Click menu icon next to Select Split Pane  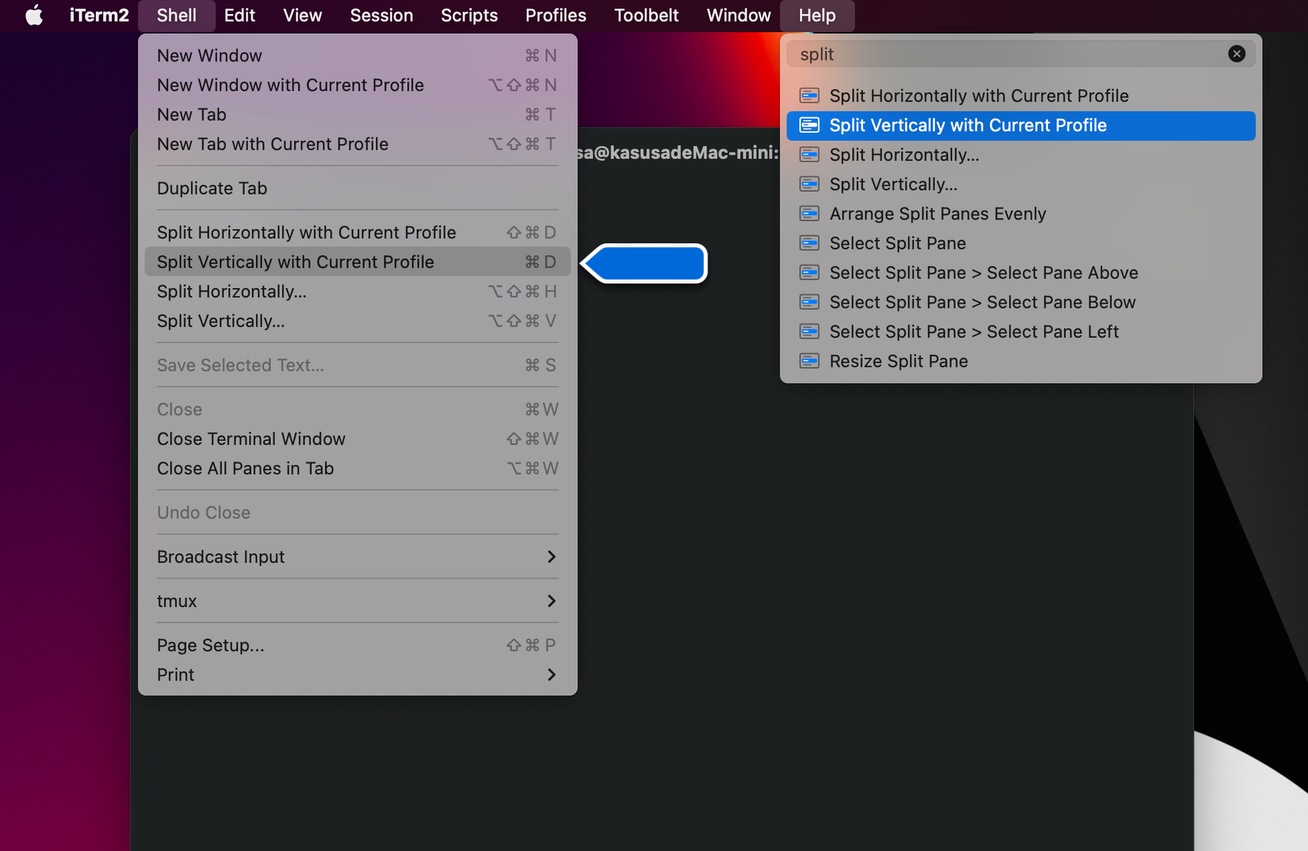809,243
